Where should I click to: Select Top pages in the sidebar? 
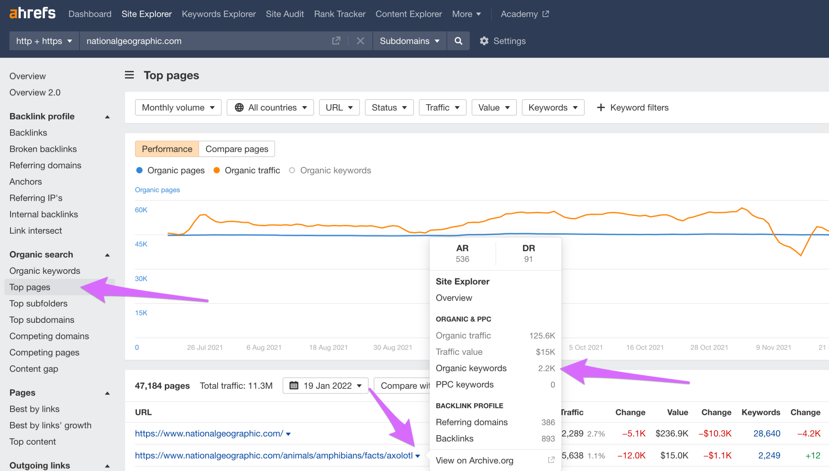30,287
